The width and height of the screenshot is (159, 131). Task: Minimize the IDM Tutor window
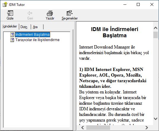tap(125, 4)
